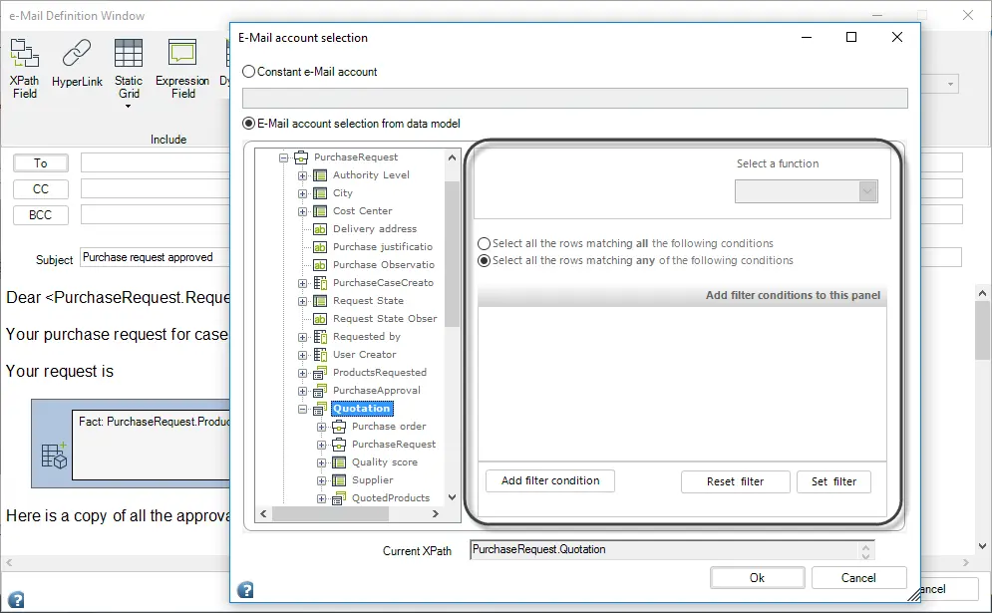The image size is (992, 613).
Task: Click the Purchase order entity icon
Action: coord(339,427)
